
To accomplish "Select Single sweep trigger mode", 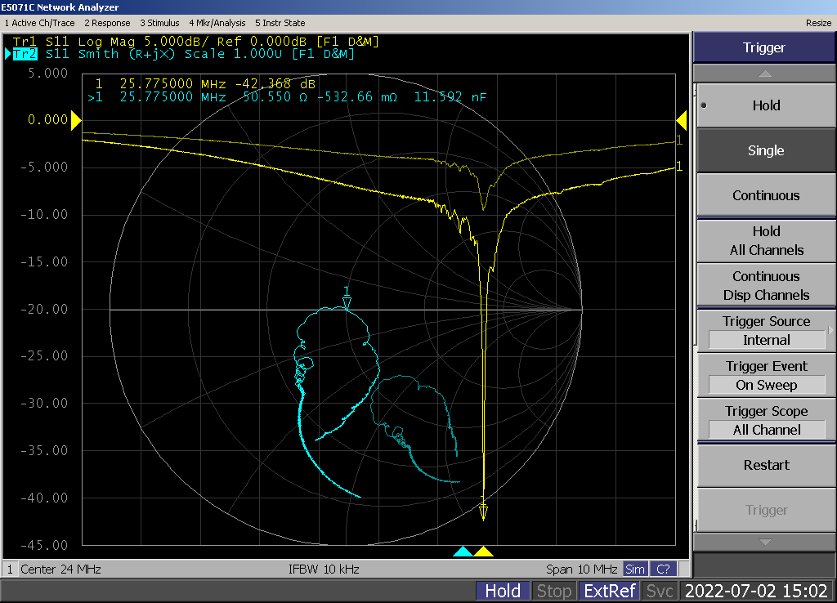I will click(x=765, y=150).
